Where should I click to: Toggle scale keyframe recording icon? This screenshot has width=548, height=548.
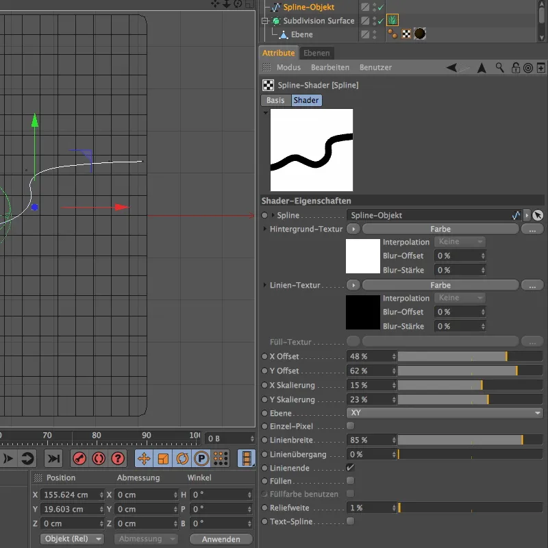point(163,458)
